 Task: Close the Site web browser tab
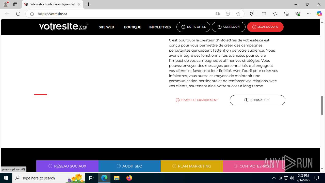[x=79, y=4]
